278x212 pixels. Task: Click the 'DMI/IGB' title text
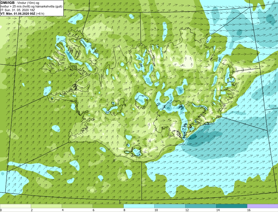(8, 3)
